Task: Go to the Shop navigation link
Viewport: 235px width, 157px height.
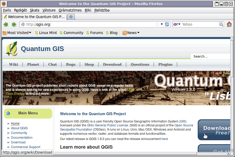Action: click(x=89, y=65)
